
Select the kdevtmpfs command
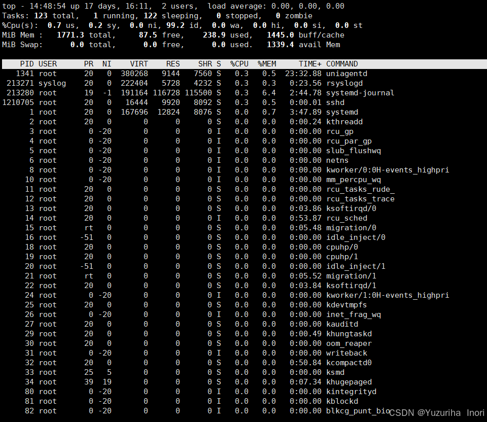[x=346, y=305]
